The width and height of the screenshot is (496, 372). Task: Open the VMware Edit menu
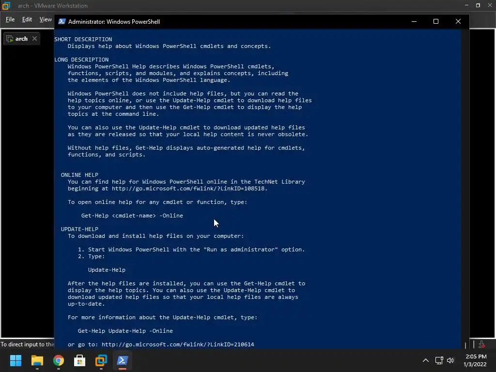tap(27, 19)
